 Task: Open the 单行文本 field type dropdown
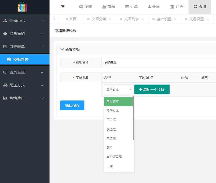119,89
